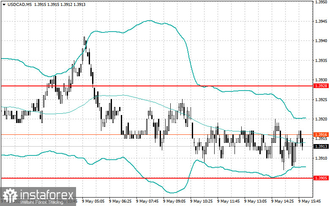The image size is (330, 206).
Task: Click the 9 May 07:45 time label
Action: [147, 201]
